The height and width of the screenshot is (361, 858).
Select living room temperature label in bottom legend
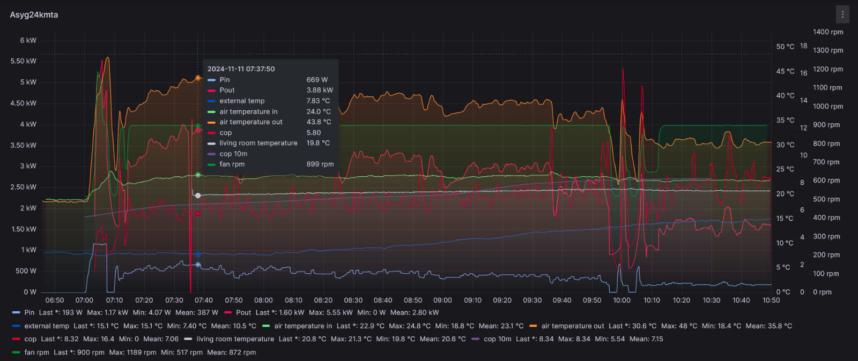click(235, 339)
